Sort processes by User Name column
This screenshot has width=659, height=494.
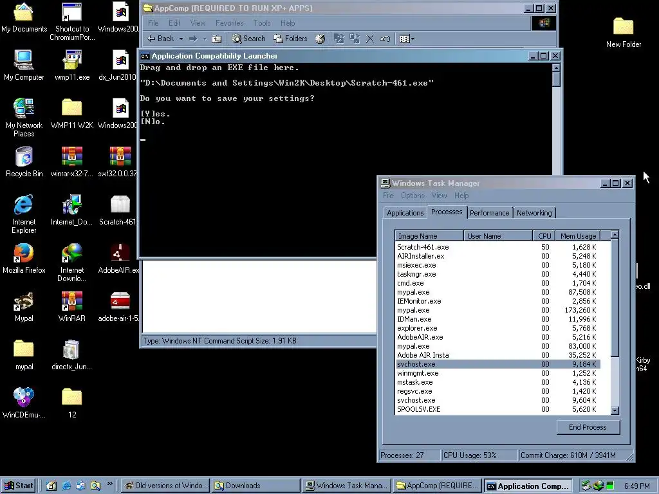point(498,235)
